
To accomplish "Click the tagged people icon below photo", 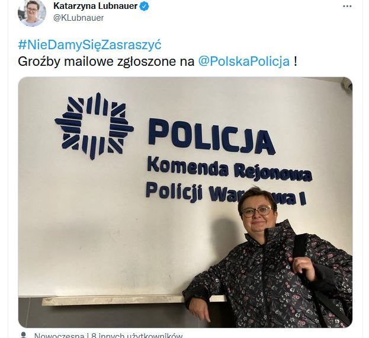I will click(x=23, y=335).
